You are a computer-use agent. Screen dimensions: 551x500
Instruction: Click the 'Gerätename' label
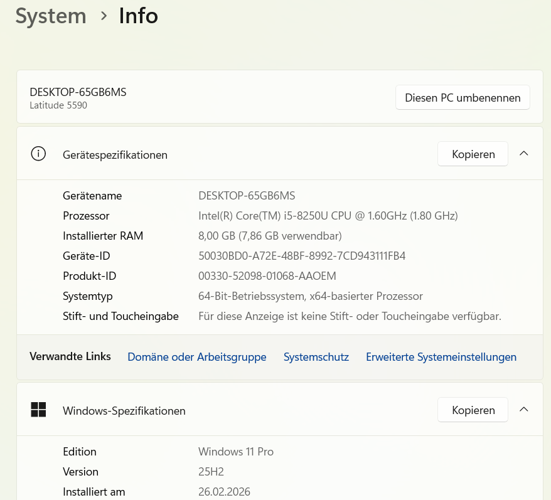[x=92, y=196]
